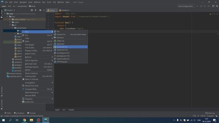The height and width of the screenshot is (123, 219).
Task: Collapse the src folder
Action: [10, 25]
